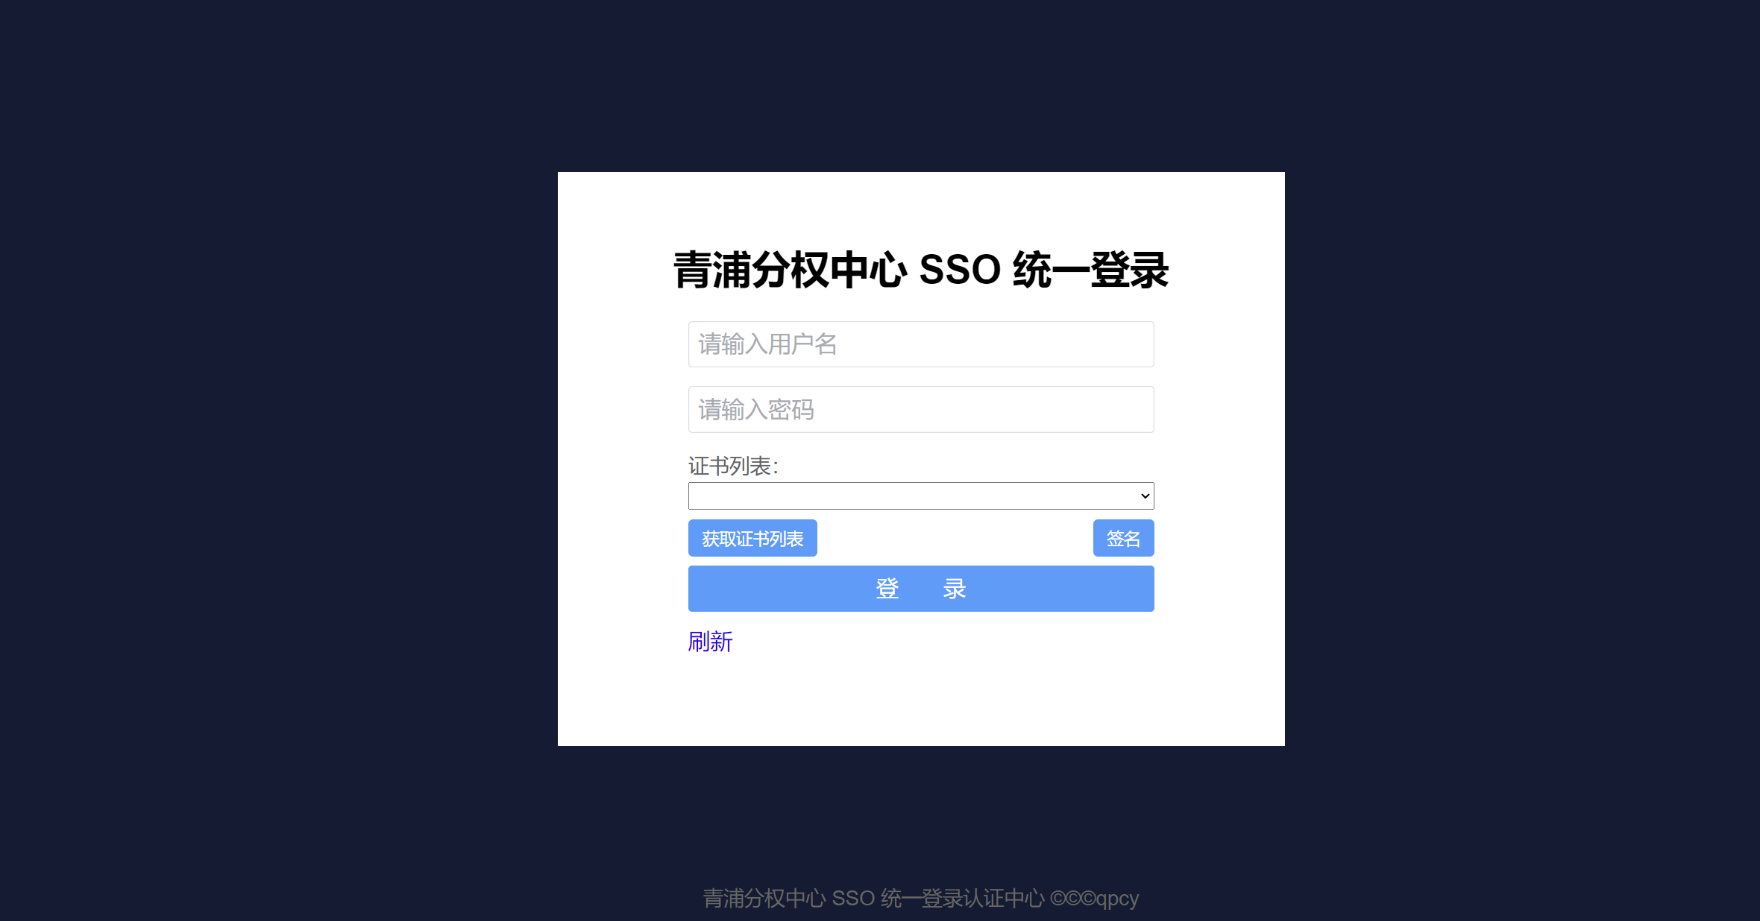Open the 证书列表 certificate dropdown
This screenshot has width=1760, height=921.
coord(921,496)
